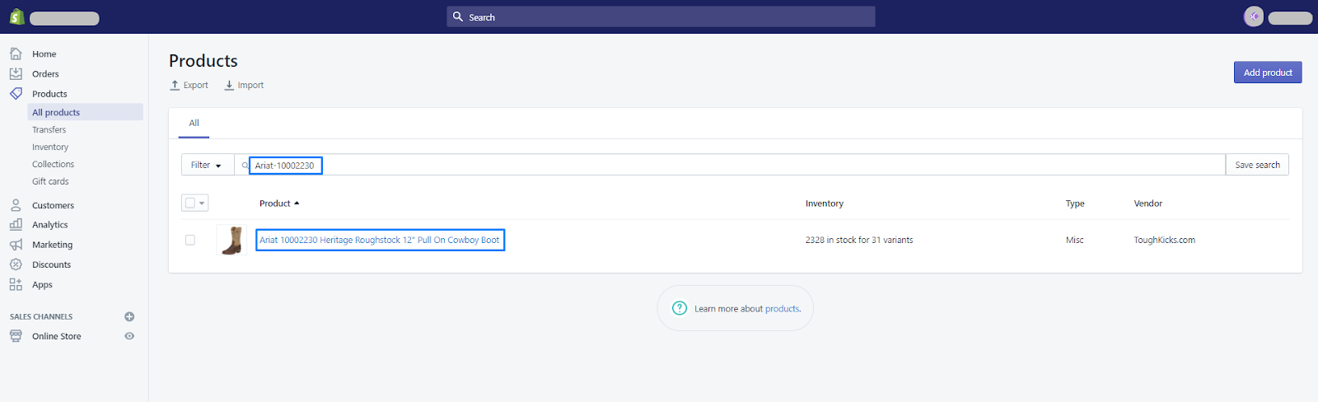Switch to the All tab
The width and height of the screenshot is (1318, 402).
click(194, 123)
